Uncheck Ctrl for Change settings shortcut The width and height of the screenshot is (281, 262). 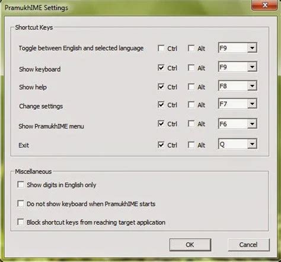161,105
